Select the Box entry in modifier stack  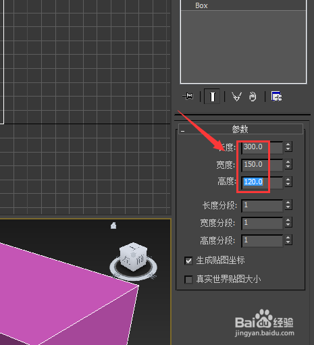pyautogui.click(x=243, y=5)
